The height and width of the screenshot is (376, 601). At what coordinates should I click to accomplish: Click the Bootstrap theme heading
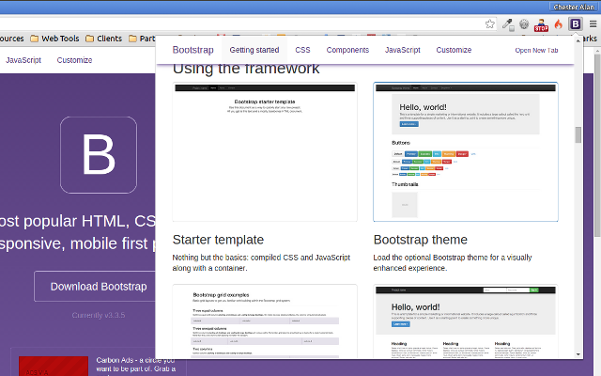click(x=421, y=240)
